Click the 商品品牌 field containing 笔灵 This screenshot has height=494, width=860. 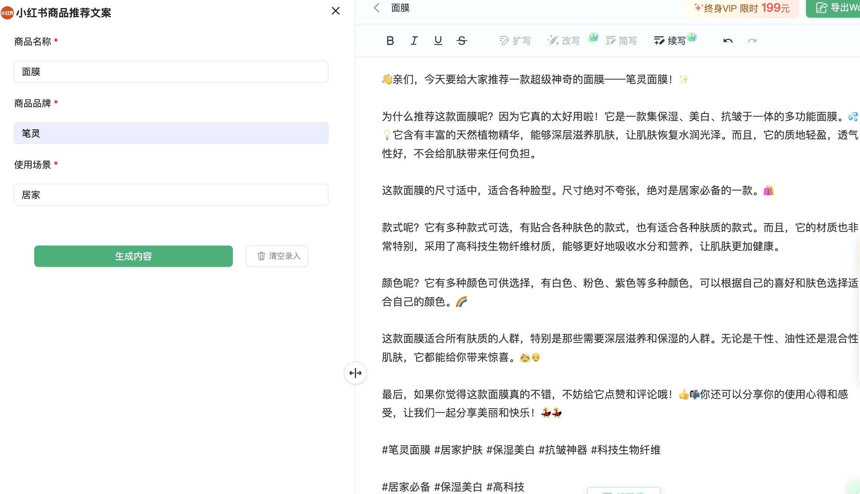point(171,133)
